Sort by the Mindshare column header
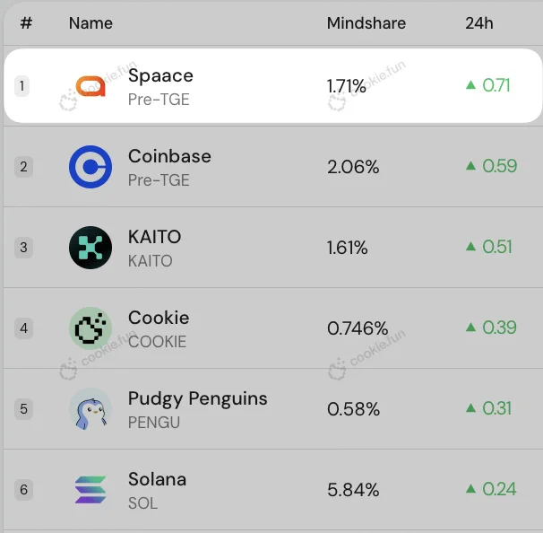543x533 pixels. point(366,23)
